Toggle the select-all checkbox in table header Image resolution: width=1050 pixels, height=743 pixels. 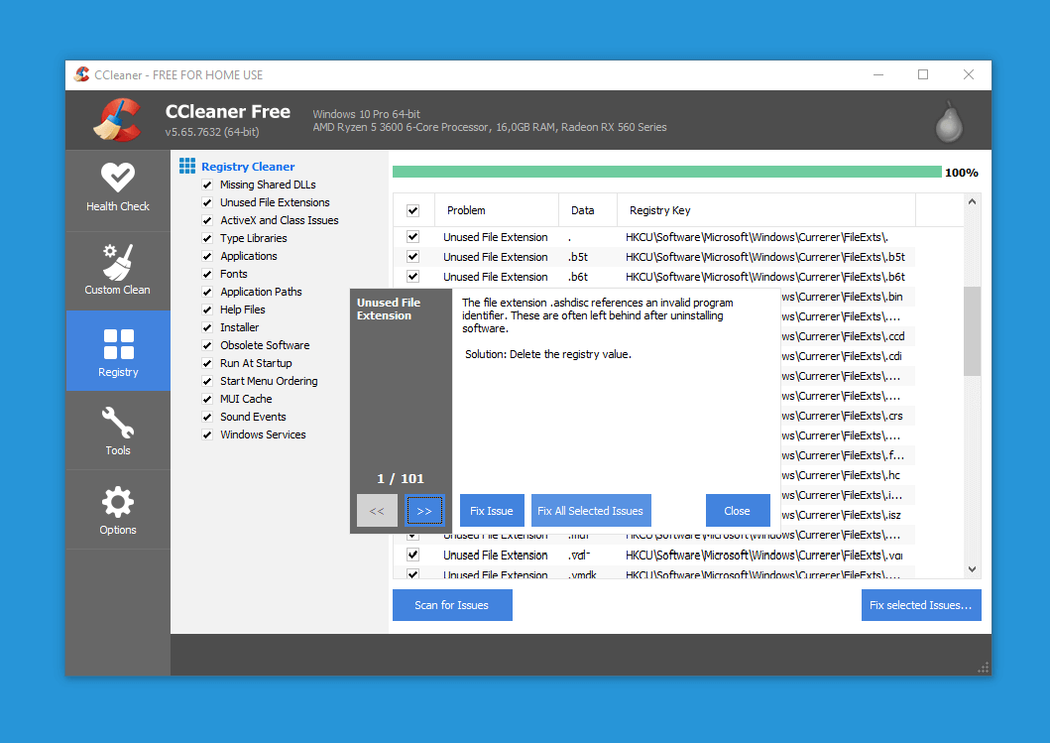click(413, 210)
